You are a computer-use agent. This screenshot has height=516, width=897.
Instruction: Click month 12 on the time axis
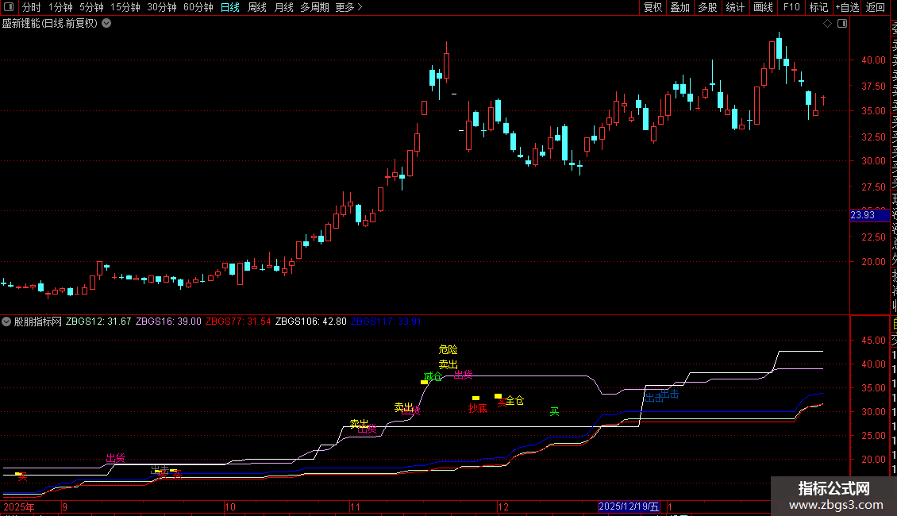tap(502, 506)
